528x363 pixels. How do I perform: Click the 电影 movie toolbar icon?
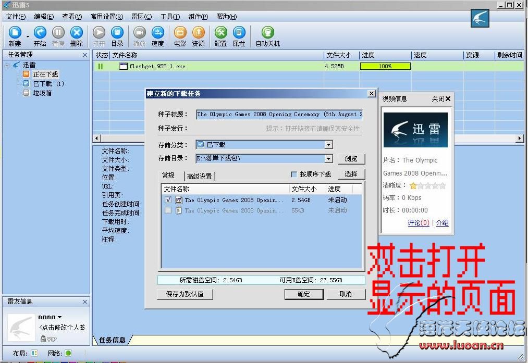180,33
